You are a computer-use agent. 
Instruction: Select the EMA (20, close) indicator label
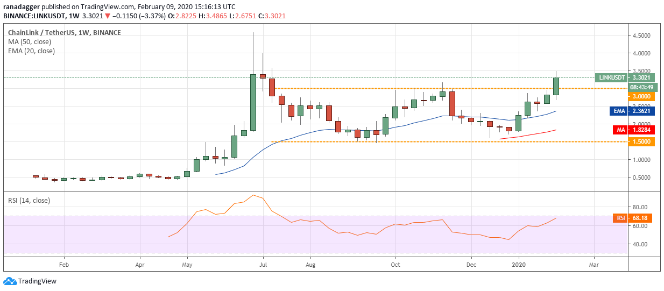pos(31,51)
